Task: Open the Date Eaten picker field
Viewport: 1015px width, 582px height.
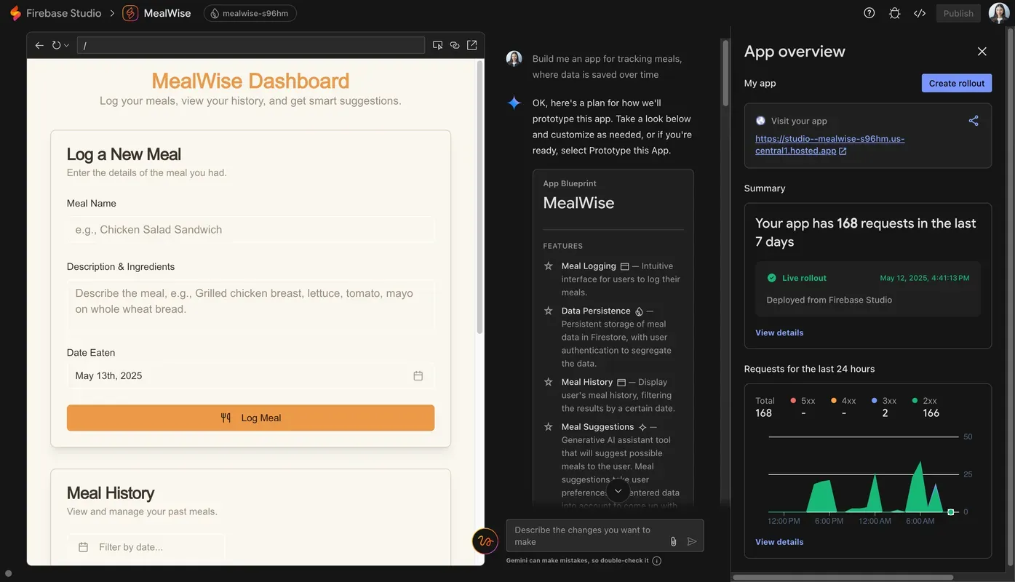Action: tap(250, 375)
